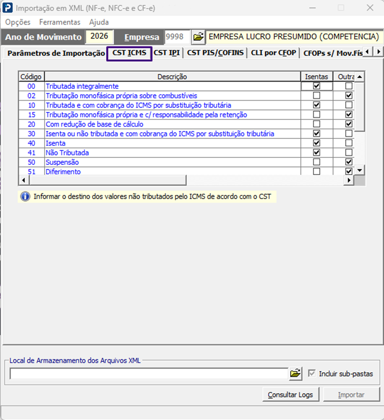384x420 pixels.
Task: Open the Ferramentas menu
Action: (60, 22)
